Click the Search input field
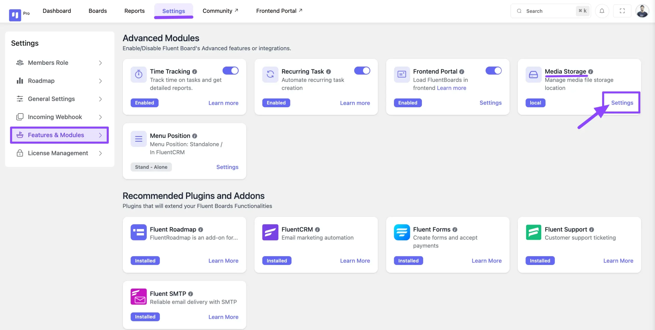Viewport: 655px width, 330px height. click(x=550, y=11)
